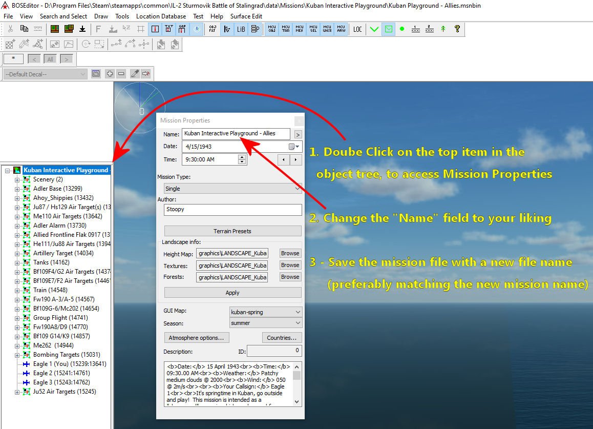Click the TXT info toolbar icon

(168, 29)
